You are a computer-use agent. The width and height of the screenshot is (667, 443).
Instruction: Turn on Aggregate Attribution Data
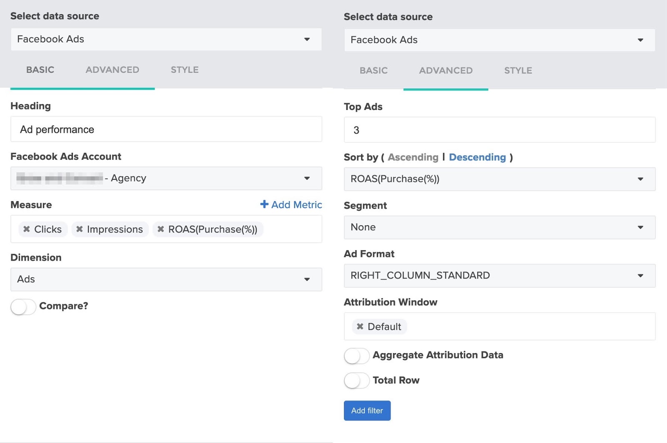tap(356, 356)
